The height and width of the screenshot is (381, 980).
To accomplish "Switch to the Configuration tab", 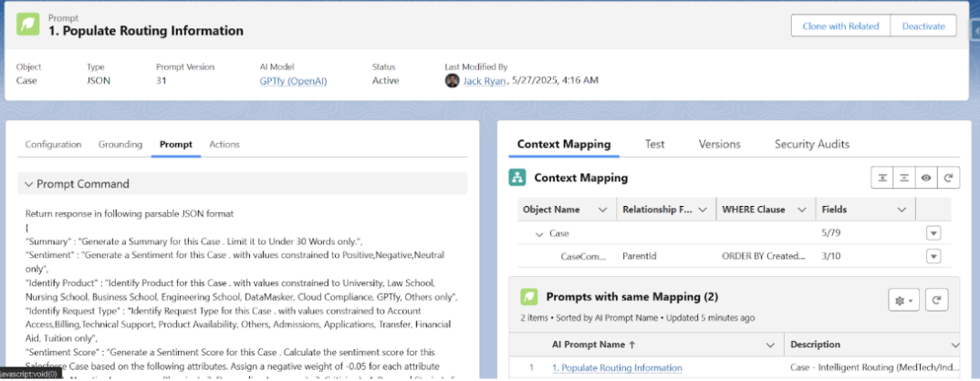I will click(53, 144).
